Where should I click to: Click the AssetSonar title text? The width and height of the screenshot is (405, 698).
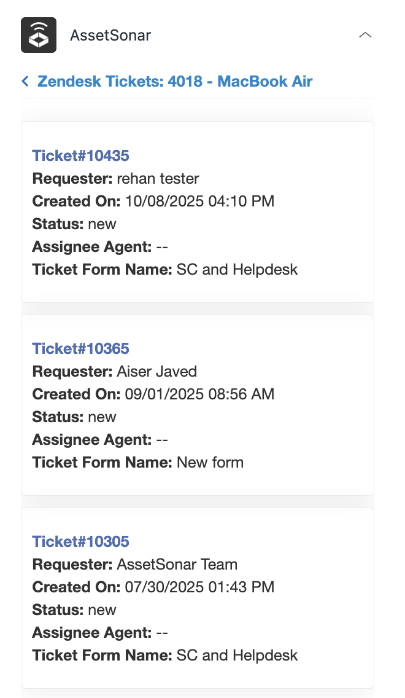pyautogui.click(x=110, y=35)
